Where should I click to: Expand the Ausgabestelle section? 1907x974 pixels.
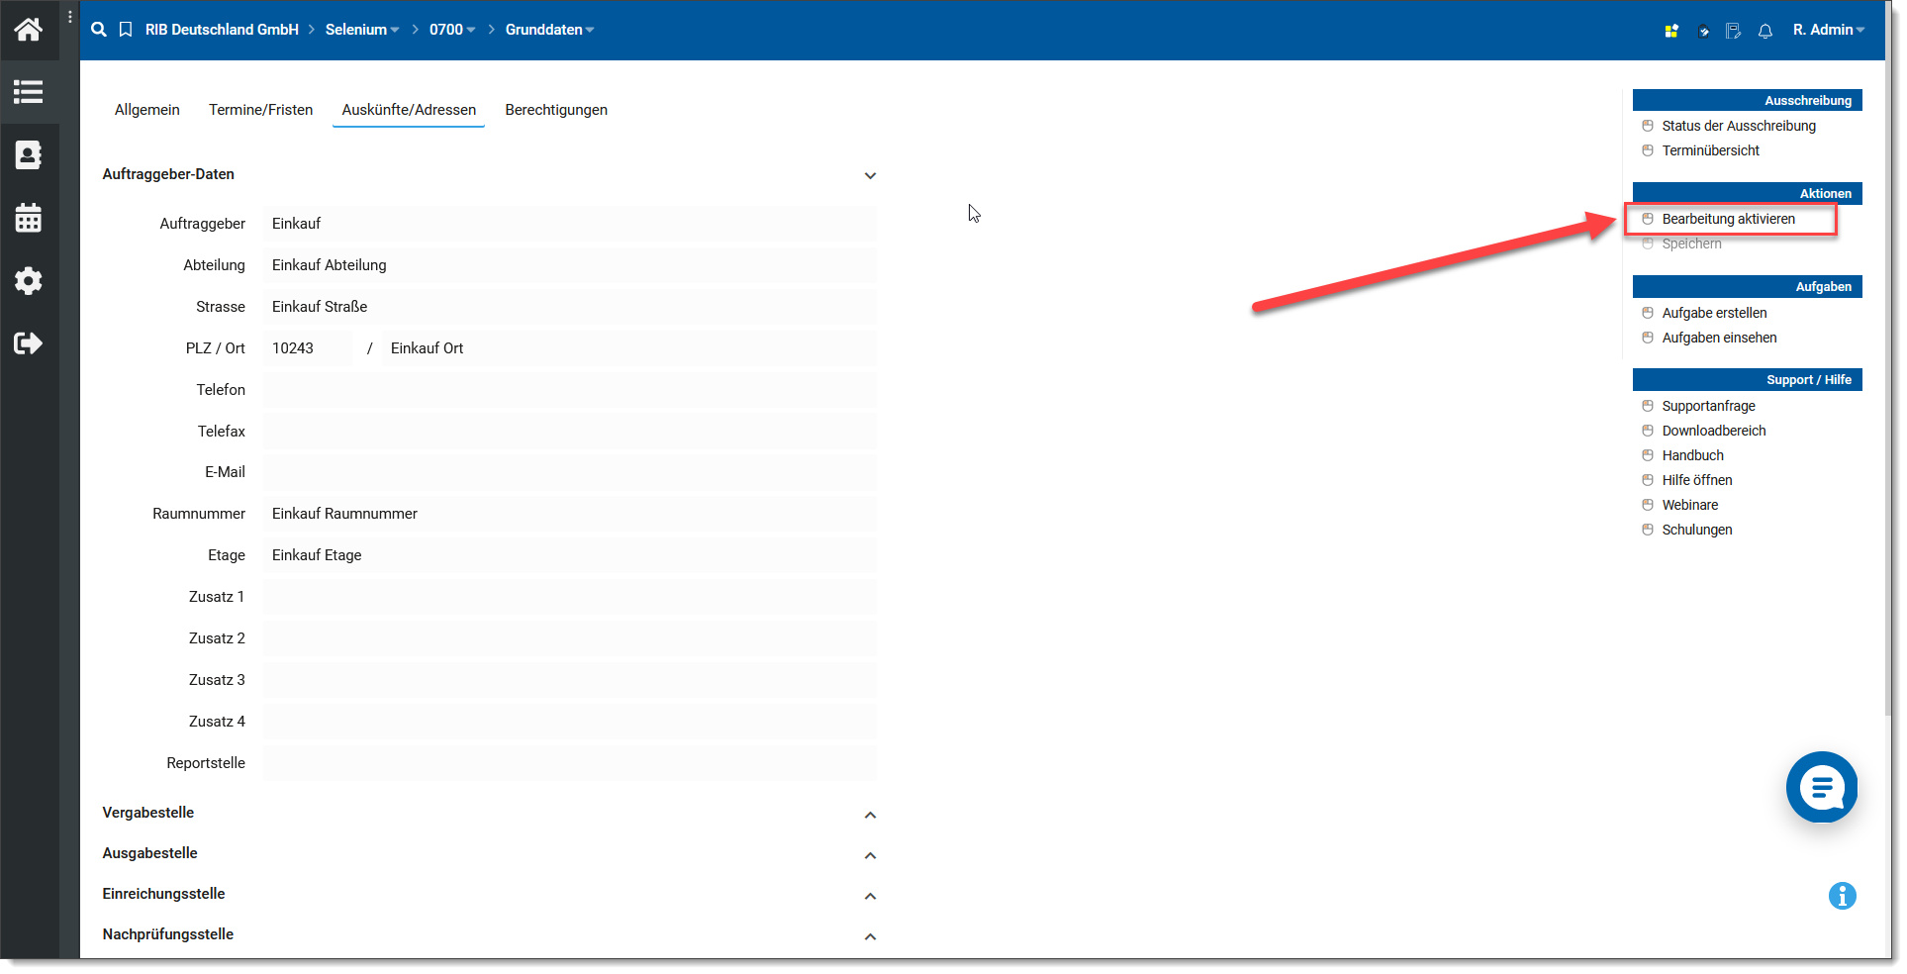tap(870, 855)
